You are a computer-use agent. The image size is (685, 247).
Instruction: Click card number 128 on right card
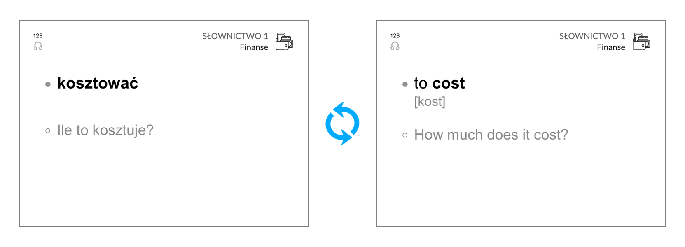[395, 36]
